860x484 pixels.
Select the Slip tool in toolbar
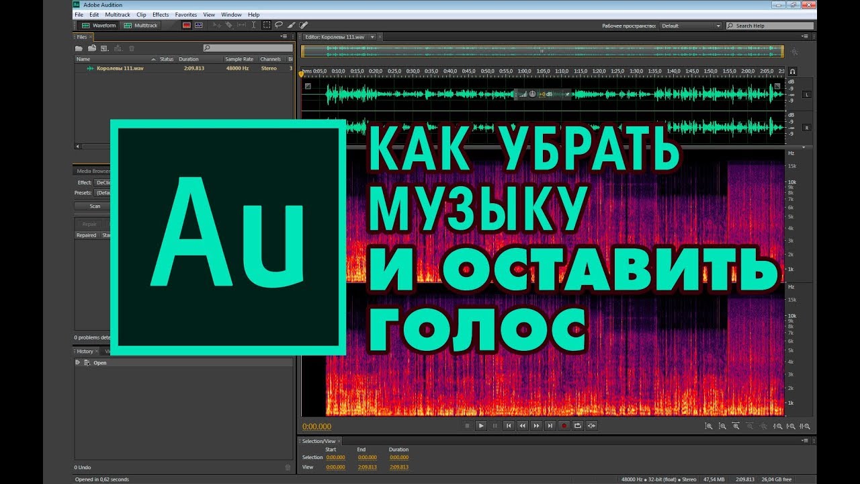(241, 26)
